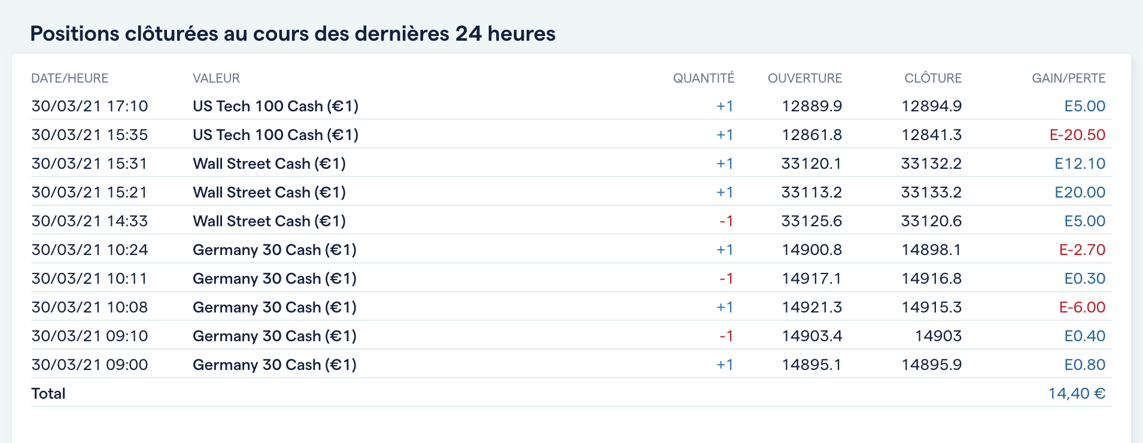The height and width of the screenshot is (443, 1143).
Task: Click the Total row label
Action: point(48,393)
